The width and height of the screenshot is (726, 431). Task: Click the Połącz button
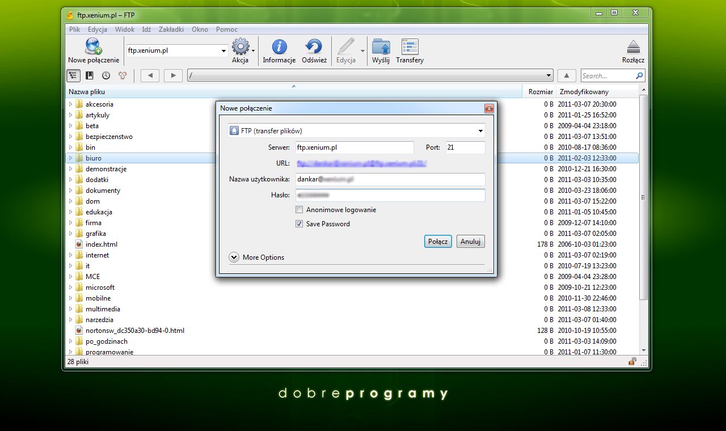click(x=438, y=242)
